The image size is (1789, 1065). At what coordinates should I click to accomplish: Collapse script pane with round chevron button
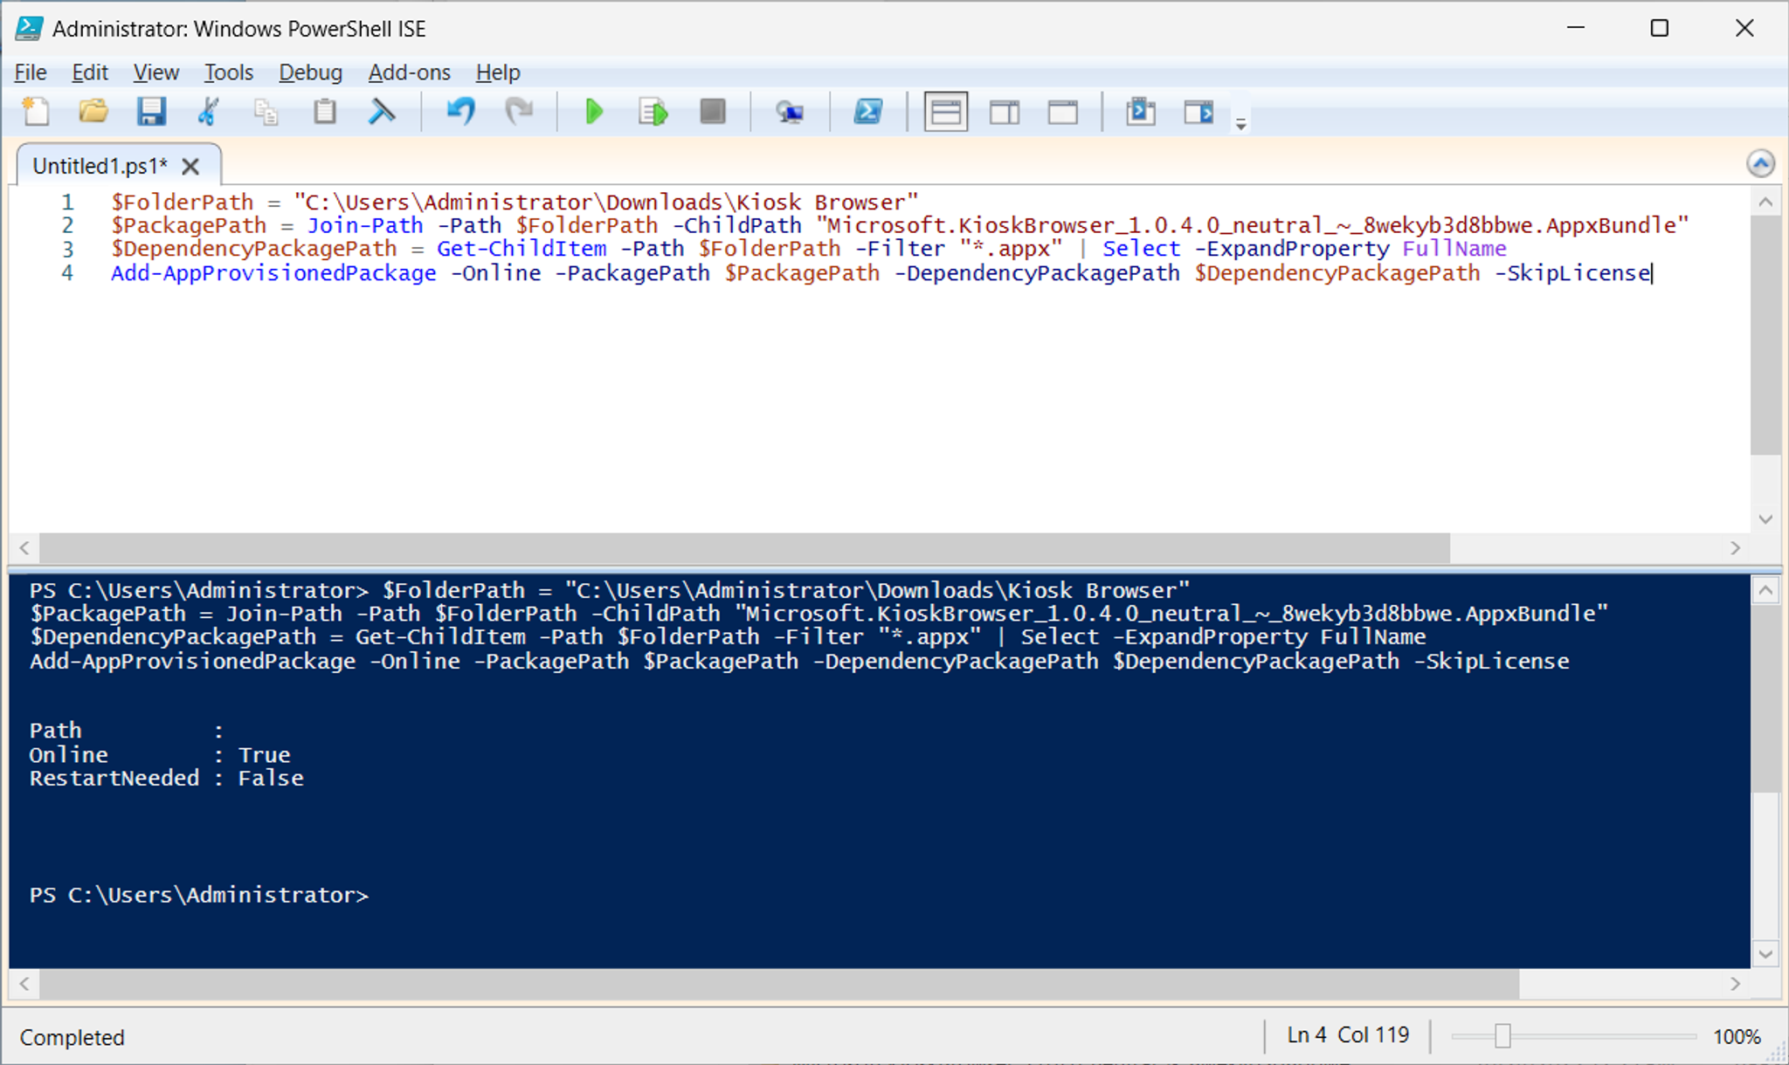coord(1761,163)
